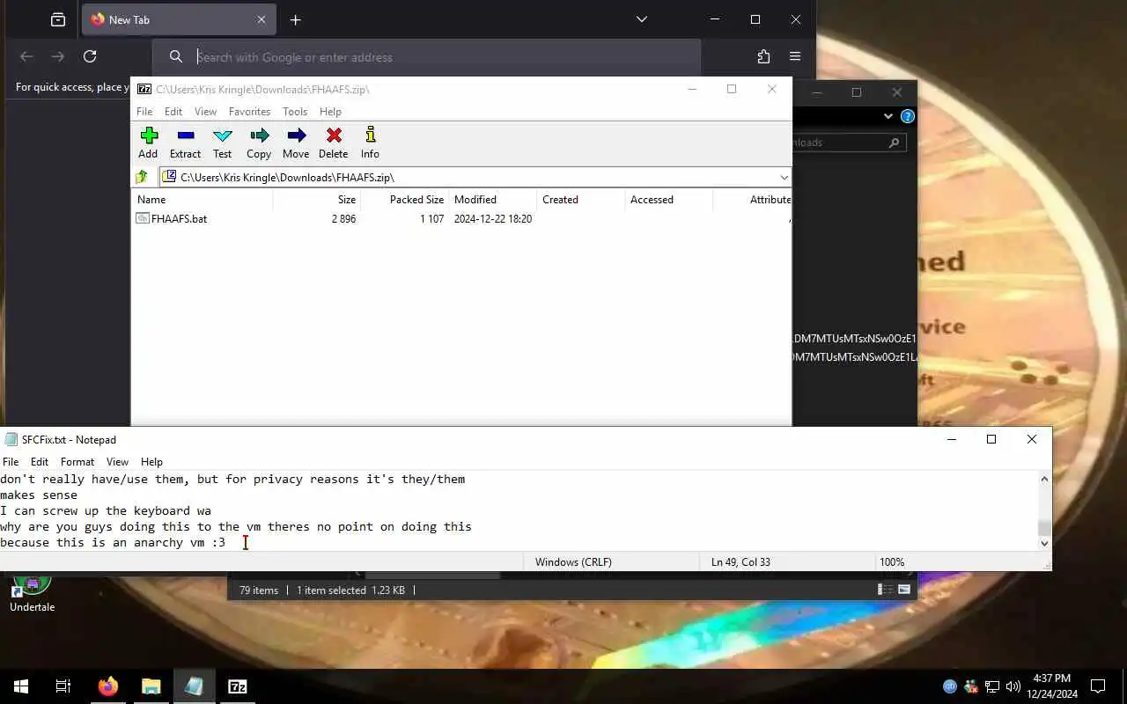Sort 7-Zip list by Size column
Viewport: 1127px width, 704px height.
(317, 200)
